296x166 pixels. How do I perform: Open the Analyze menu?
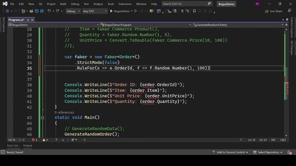tap(98, 4)
